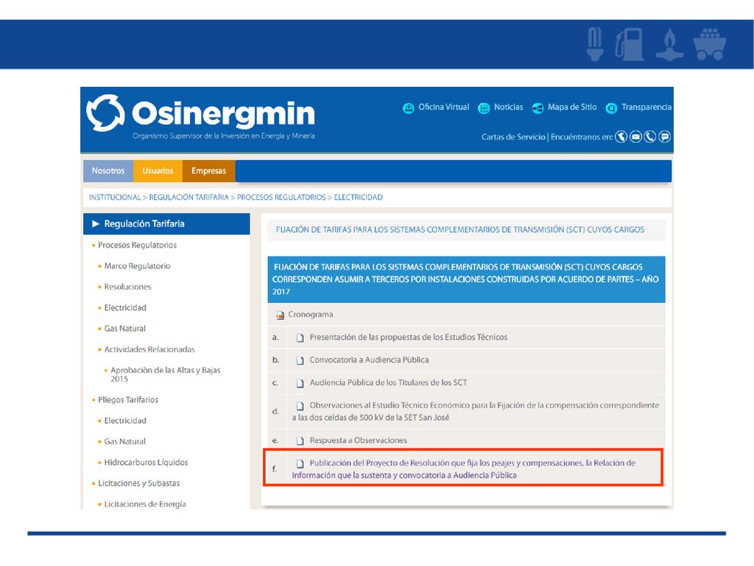The image size is (754, 566).
Task: Open Licitaciones de Energía in sidebar
Action: (145, 503)
